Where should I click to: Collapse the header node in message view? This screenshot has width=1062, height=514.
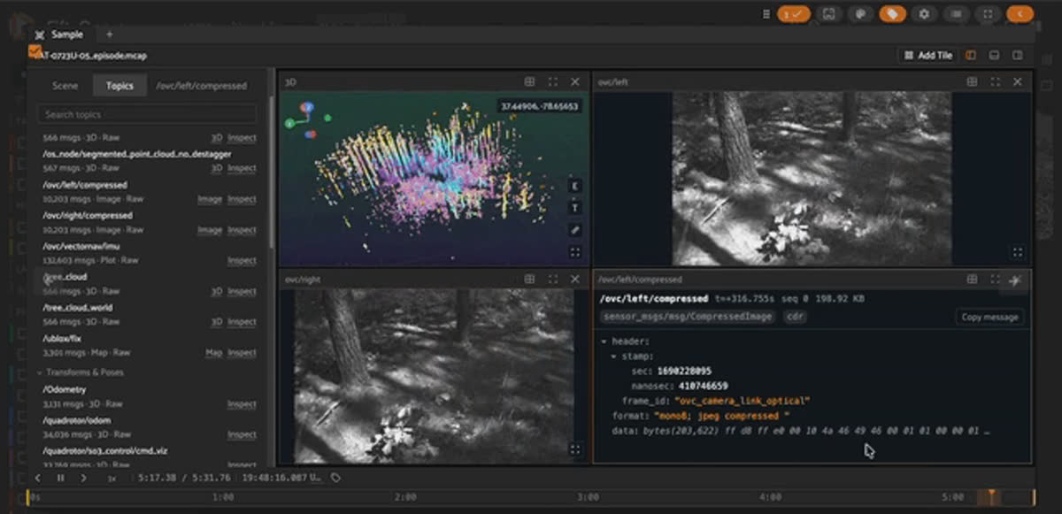(604, 341)
